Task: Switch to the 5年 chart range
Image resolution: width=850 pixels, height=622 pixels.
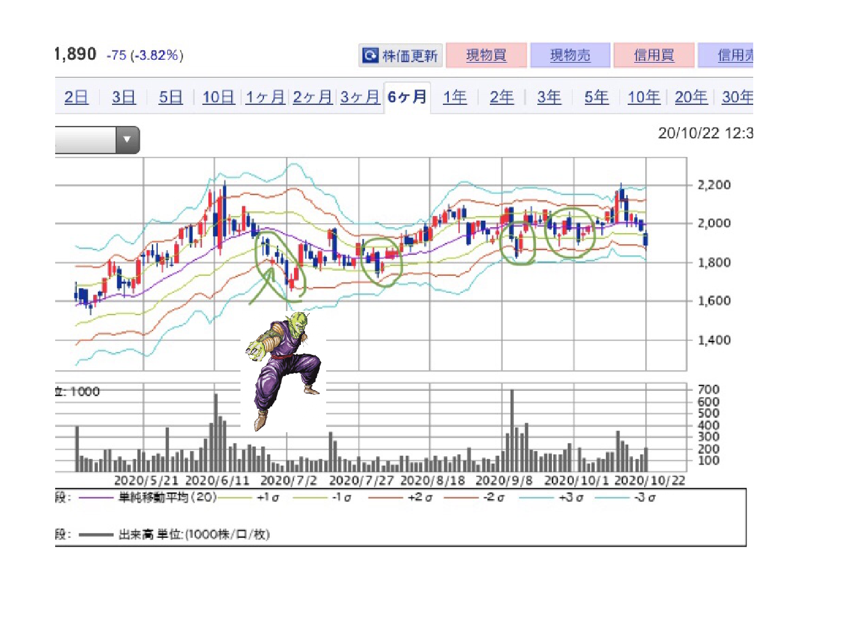Action: [597, 97]
